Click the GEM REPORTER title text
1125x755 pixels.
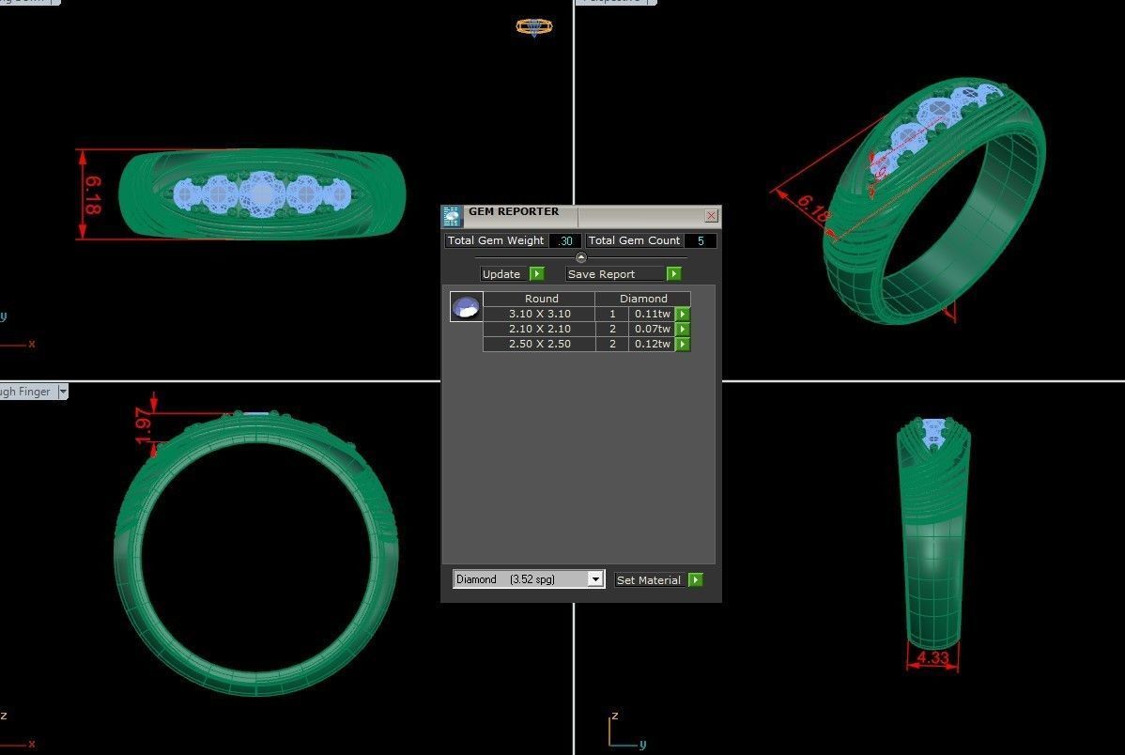pyautogui.click(x=514, y=211)
